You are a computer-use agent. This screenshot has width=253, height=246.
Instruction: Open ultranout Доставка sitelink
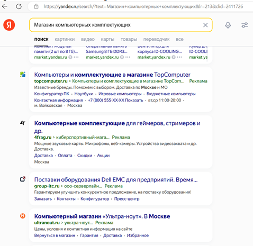112,235
